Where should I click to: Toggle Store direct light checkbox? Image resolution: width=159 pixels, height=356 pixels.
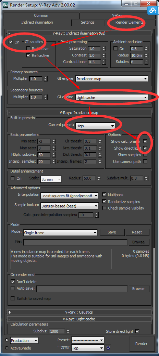137,331
